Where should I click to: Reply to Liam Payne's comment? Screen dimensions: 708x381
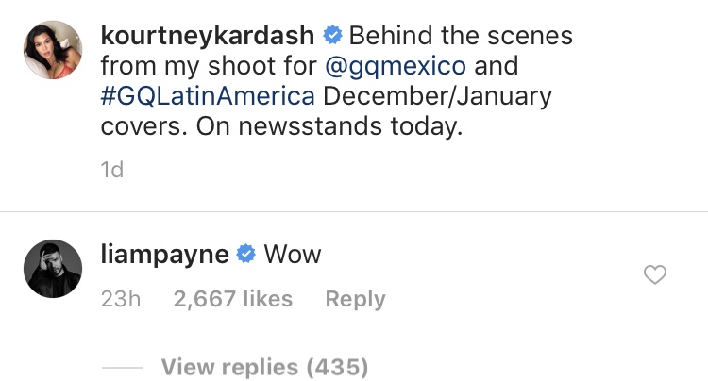(355, 299)
